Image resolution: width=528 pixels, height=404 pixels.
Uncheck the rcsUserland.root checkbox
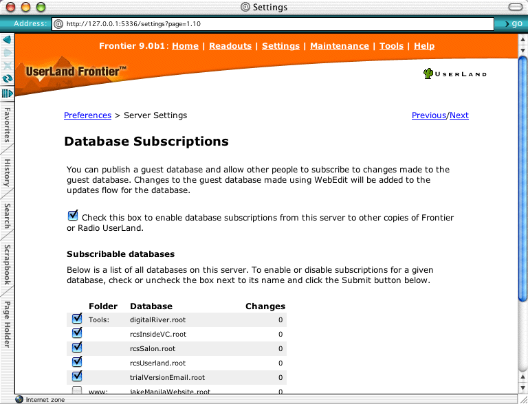click(x=77, y=361)
